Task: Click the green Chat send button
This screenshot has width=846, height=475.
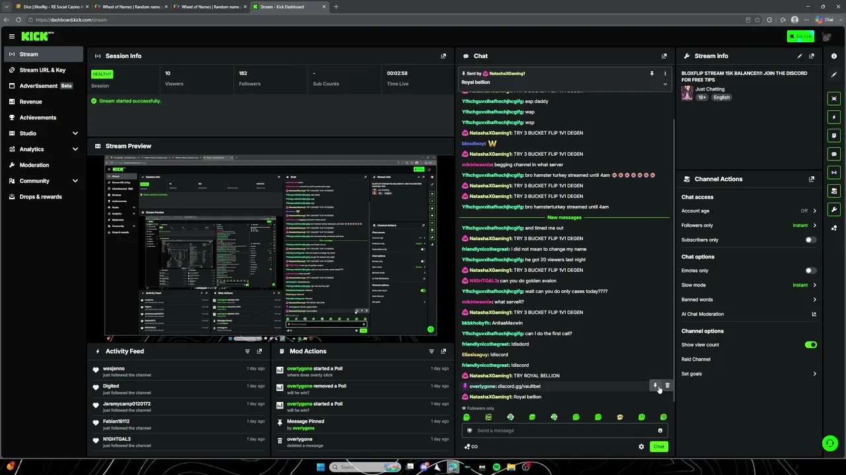Action: [659, 447]
